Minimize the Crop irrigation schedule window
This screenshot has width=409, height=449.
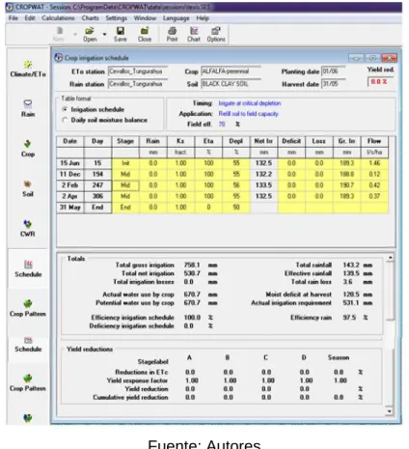tap(356, 58)
